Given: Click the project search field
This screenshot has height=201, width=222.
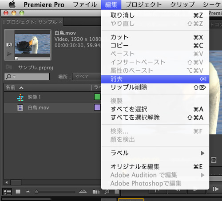Looking at the screenshot, I should tap(27, 76).
